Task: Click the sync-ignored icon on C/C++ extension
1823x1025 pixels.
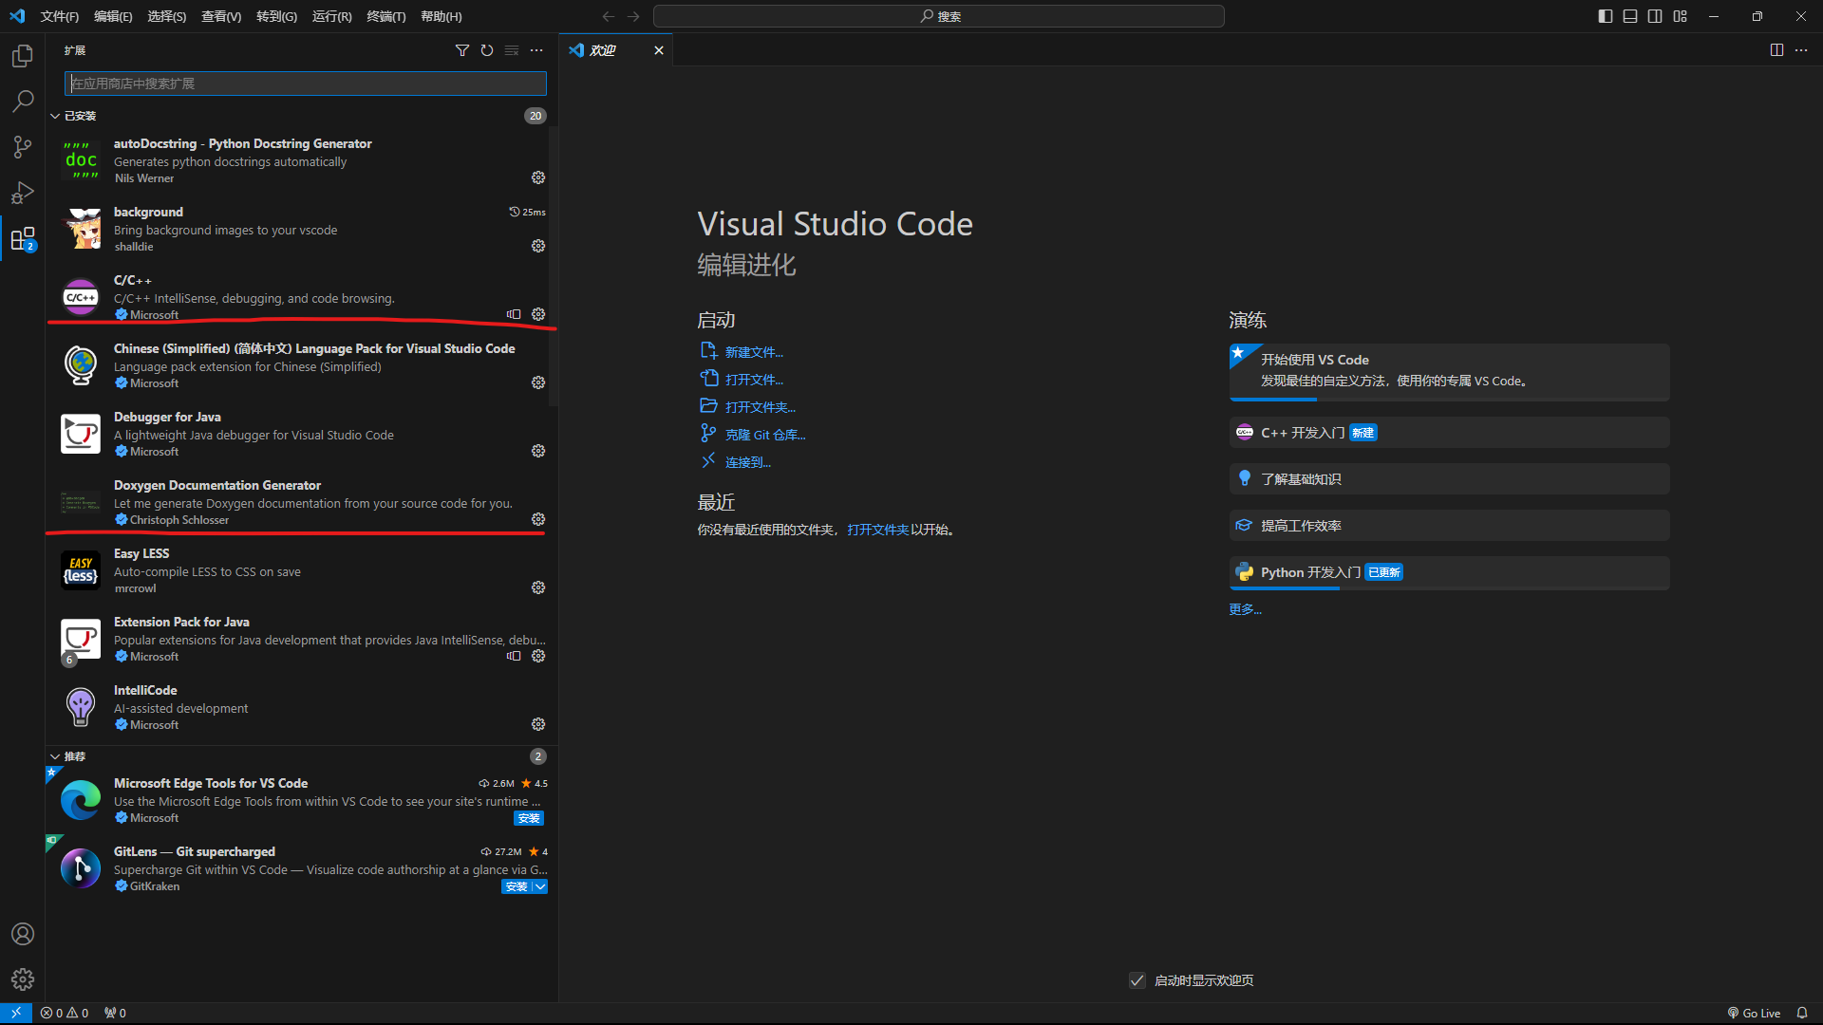Action: point(514,314)
